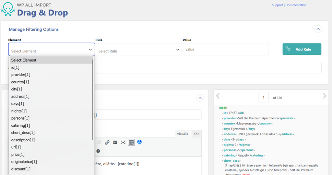Click the WP All Import octopus logo
This screenshot has height=175, width=332.
point(8,9)
